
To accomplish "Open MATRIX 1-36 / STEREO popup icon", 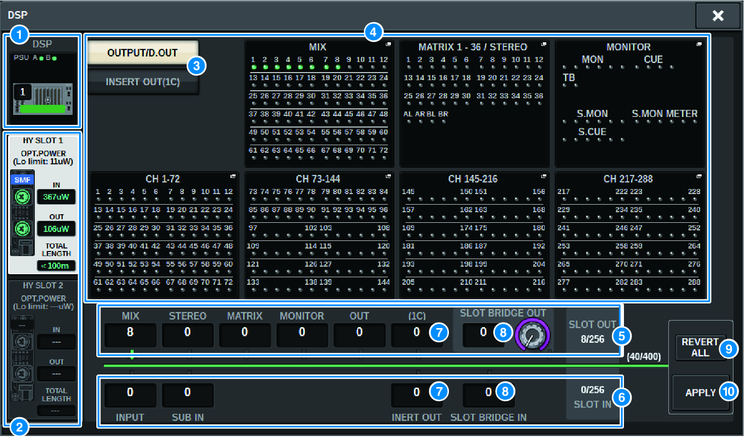I will [544, 45].
